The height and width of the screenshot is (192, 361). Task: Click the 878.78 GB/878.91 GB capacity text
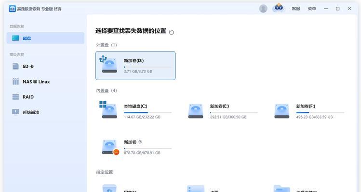142,153
